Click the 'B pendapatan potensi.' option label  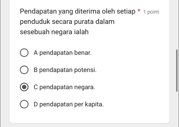(65, 70)
